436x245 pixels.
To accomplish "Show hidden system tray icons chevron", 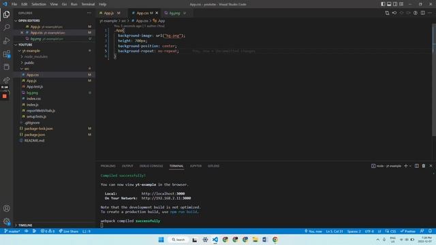I will pyautogui.click(x=377, y=240).
